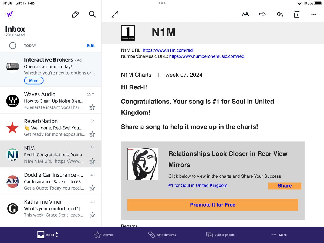This screenshot has width=324, height=243.
Task: Open the numberonemusic.com/redi link
Action: point(207,56)
